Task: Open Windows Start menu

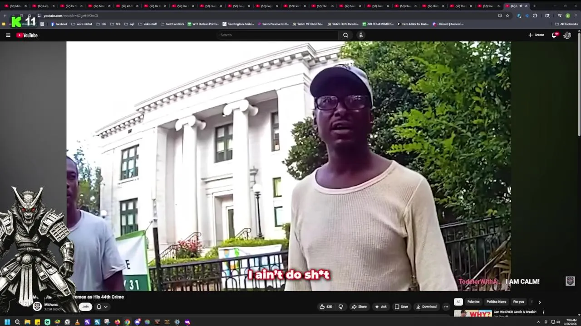Action: pyautogui.click(x=7, y=322)
